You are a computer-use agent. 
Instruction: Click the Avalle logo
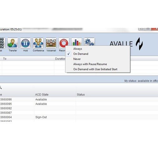(x=126, y=44)
